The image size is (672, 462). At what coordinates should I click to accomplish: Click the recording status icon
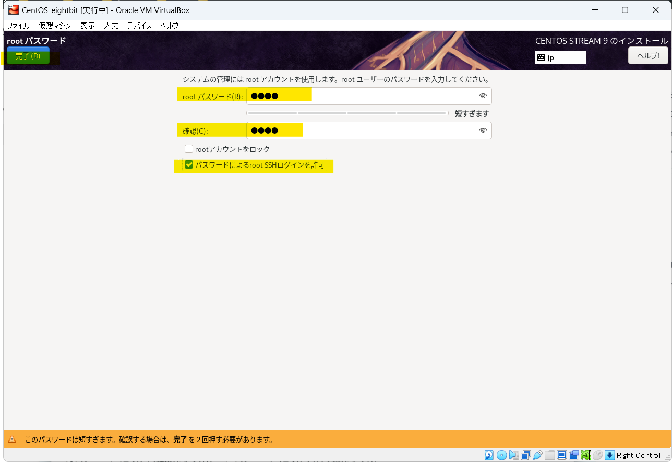tap(574, 455)
